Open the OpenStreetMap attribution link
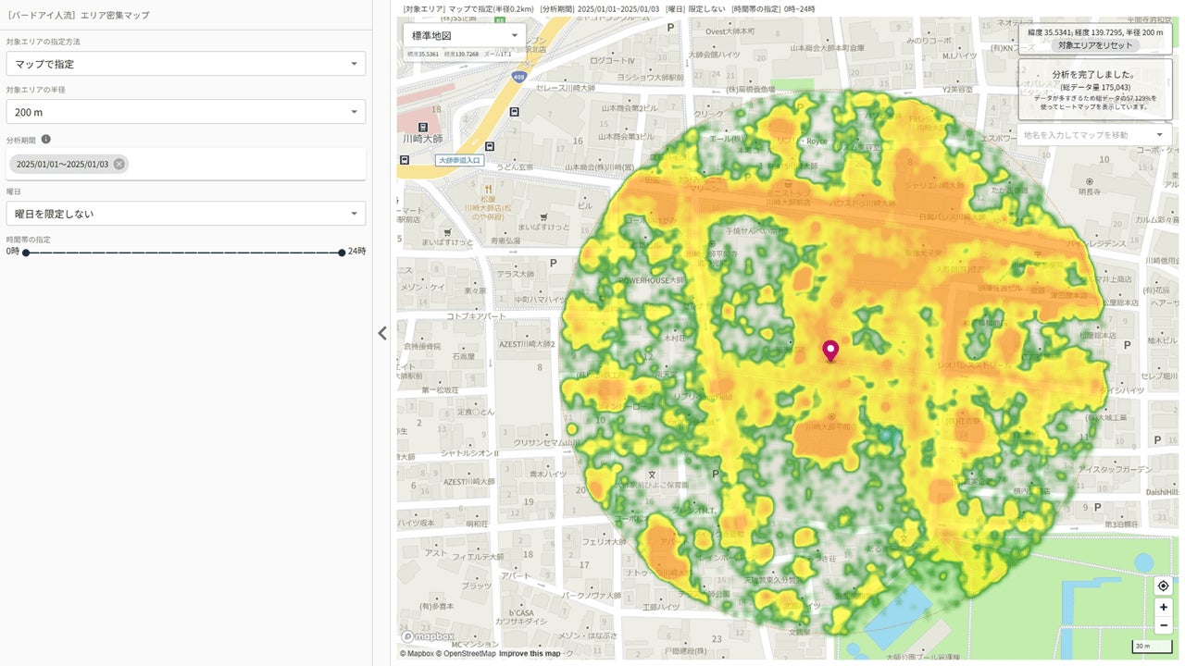Screen dimensions: 1185x666 [x=468, y=654]
